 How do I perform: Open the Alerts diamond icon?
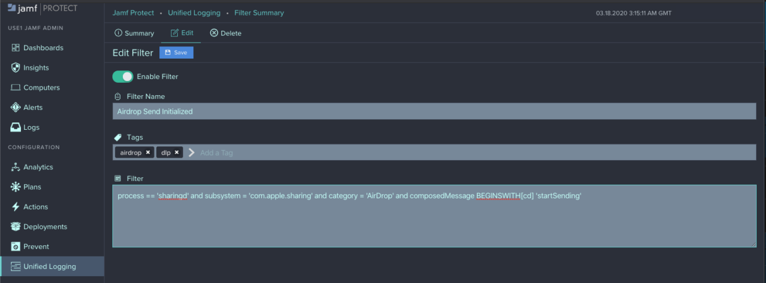point(15,108)
